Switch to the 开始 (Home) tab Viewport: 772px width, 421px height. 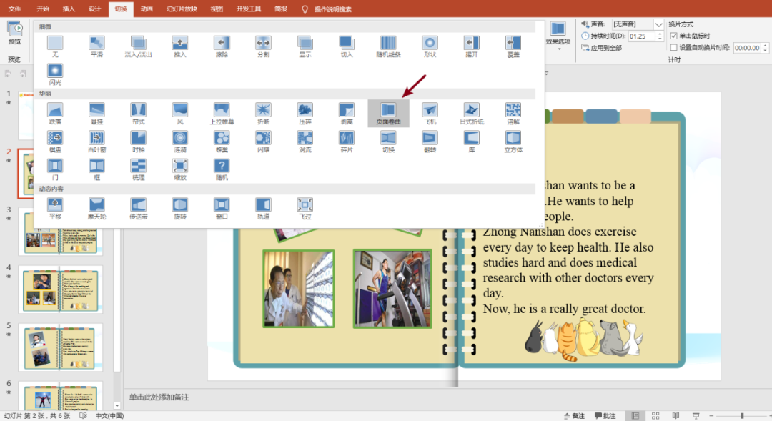tap(43, 9)
